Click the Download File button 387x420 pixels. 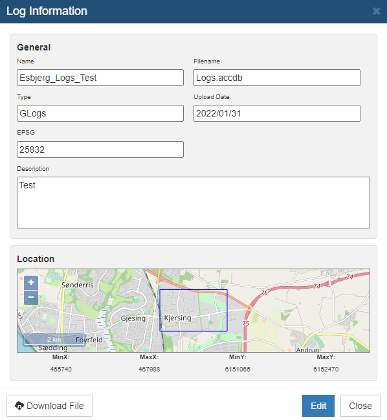click(x=50, y=406)
